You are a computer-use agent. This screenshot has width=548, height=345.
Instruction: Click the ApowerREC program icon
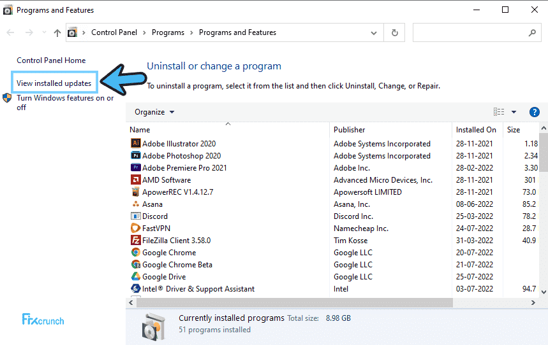pos(136,192)
